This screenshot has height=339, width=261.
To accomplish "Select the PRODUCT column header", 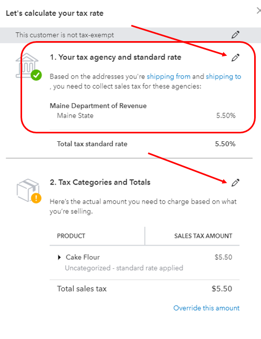I will pyautogui.click(x=71, y=236).
